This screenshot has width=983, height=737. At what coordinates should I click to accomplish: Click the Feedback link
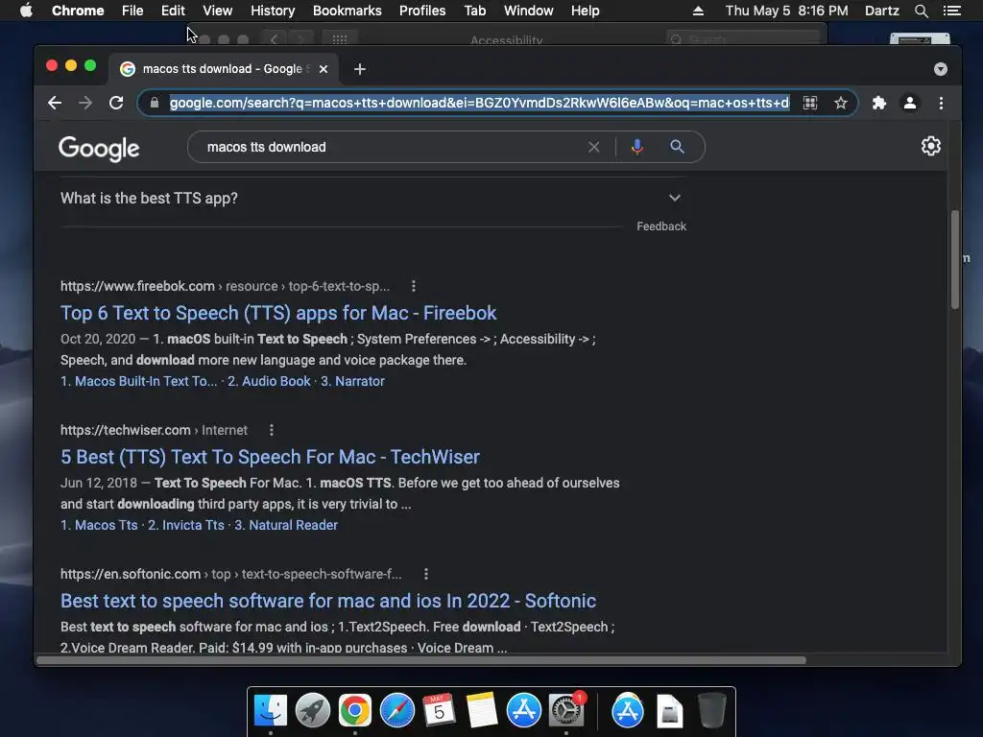click(x=661, y=226)
